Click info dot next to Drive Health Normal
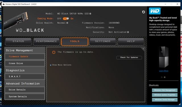 coord(67,23)
